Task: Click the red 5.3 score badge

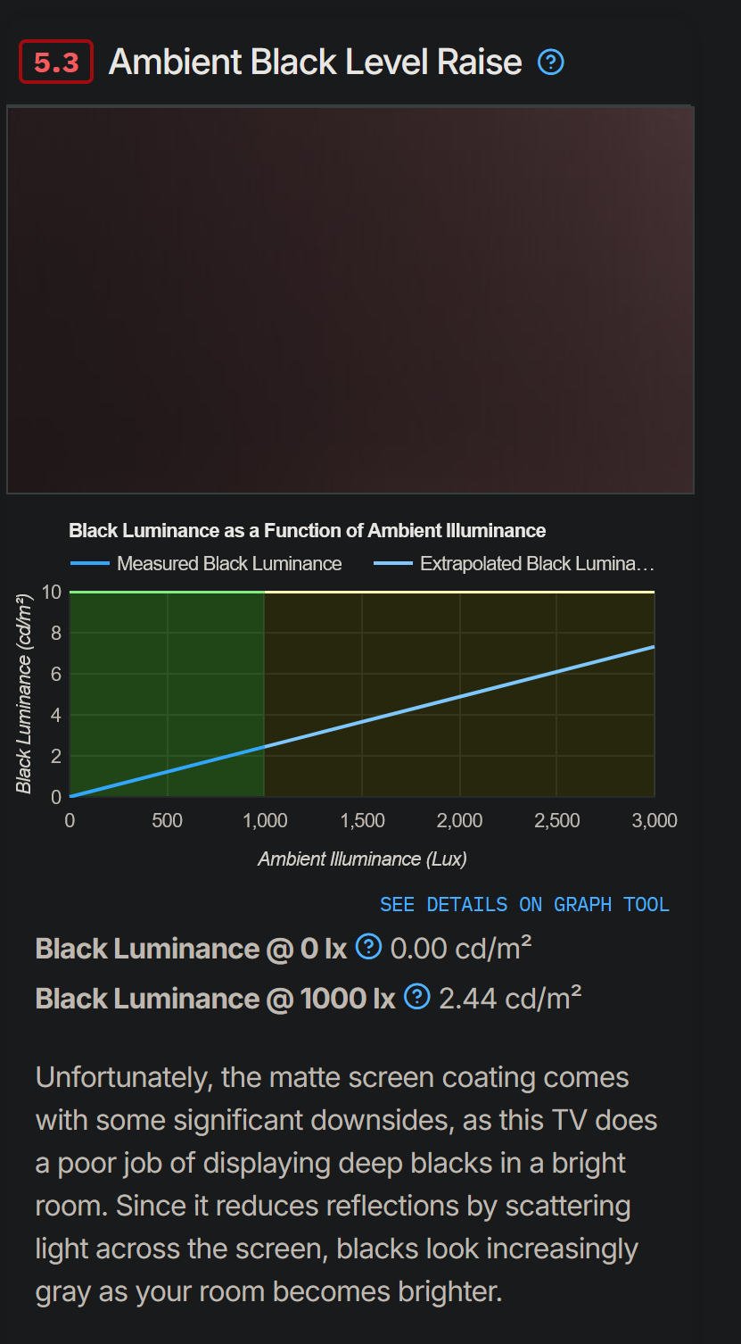Action: [x=55, y=62]
